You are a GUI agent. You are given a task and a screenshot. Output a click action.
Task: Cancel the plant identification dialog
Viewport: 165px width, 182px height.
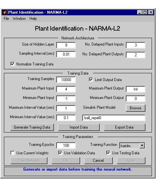pyautogui.click(x=98, y=161)
